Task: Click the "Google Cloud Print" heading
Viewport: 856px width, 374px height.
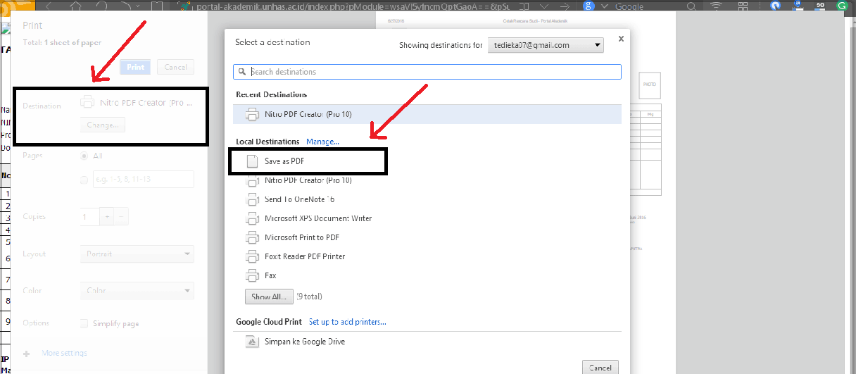Action: 269,322
